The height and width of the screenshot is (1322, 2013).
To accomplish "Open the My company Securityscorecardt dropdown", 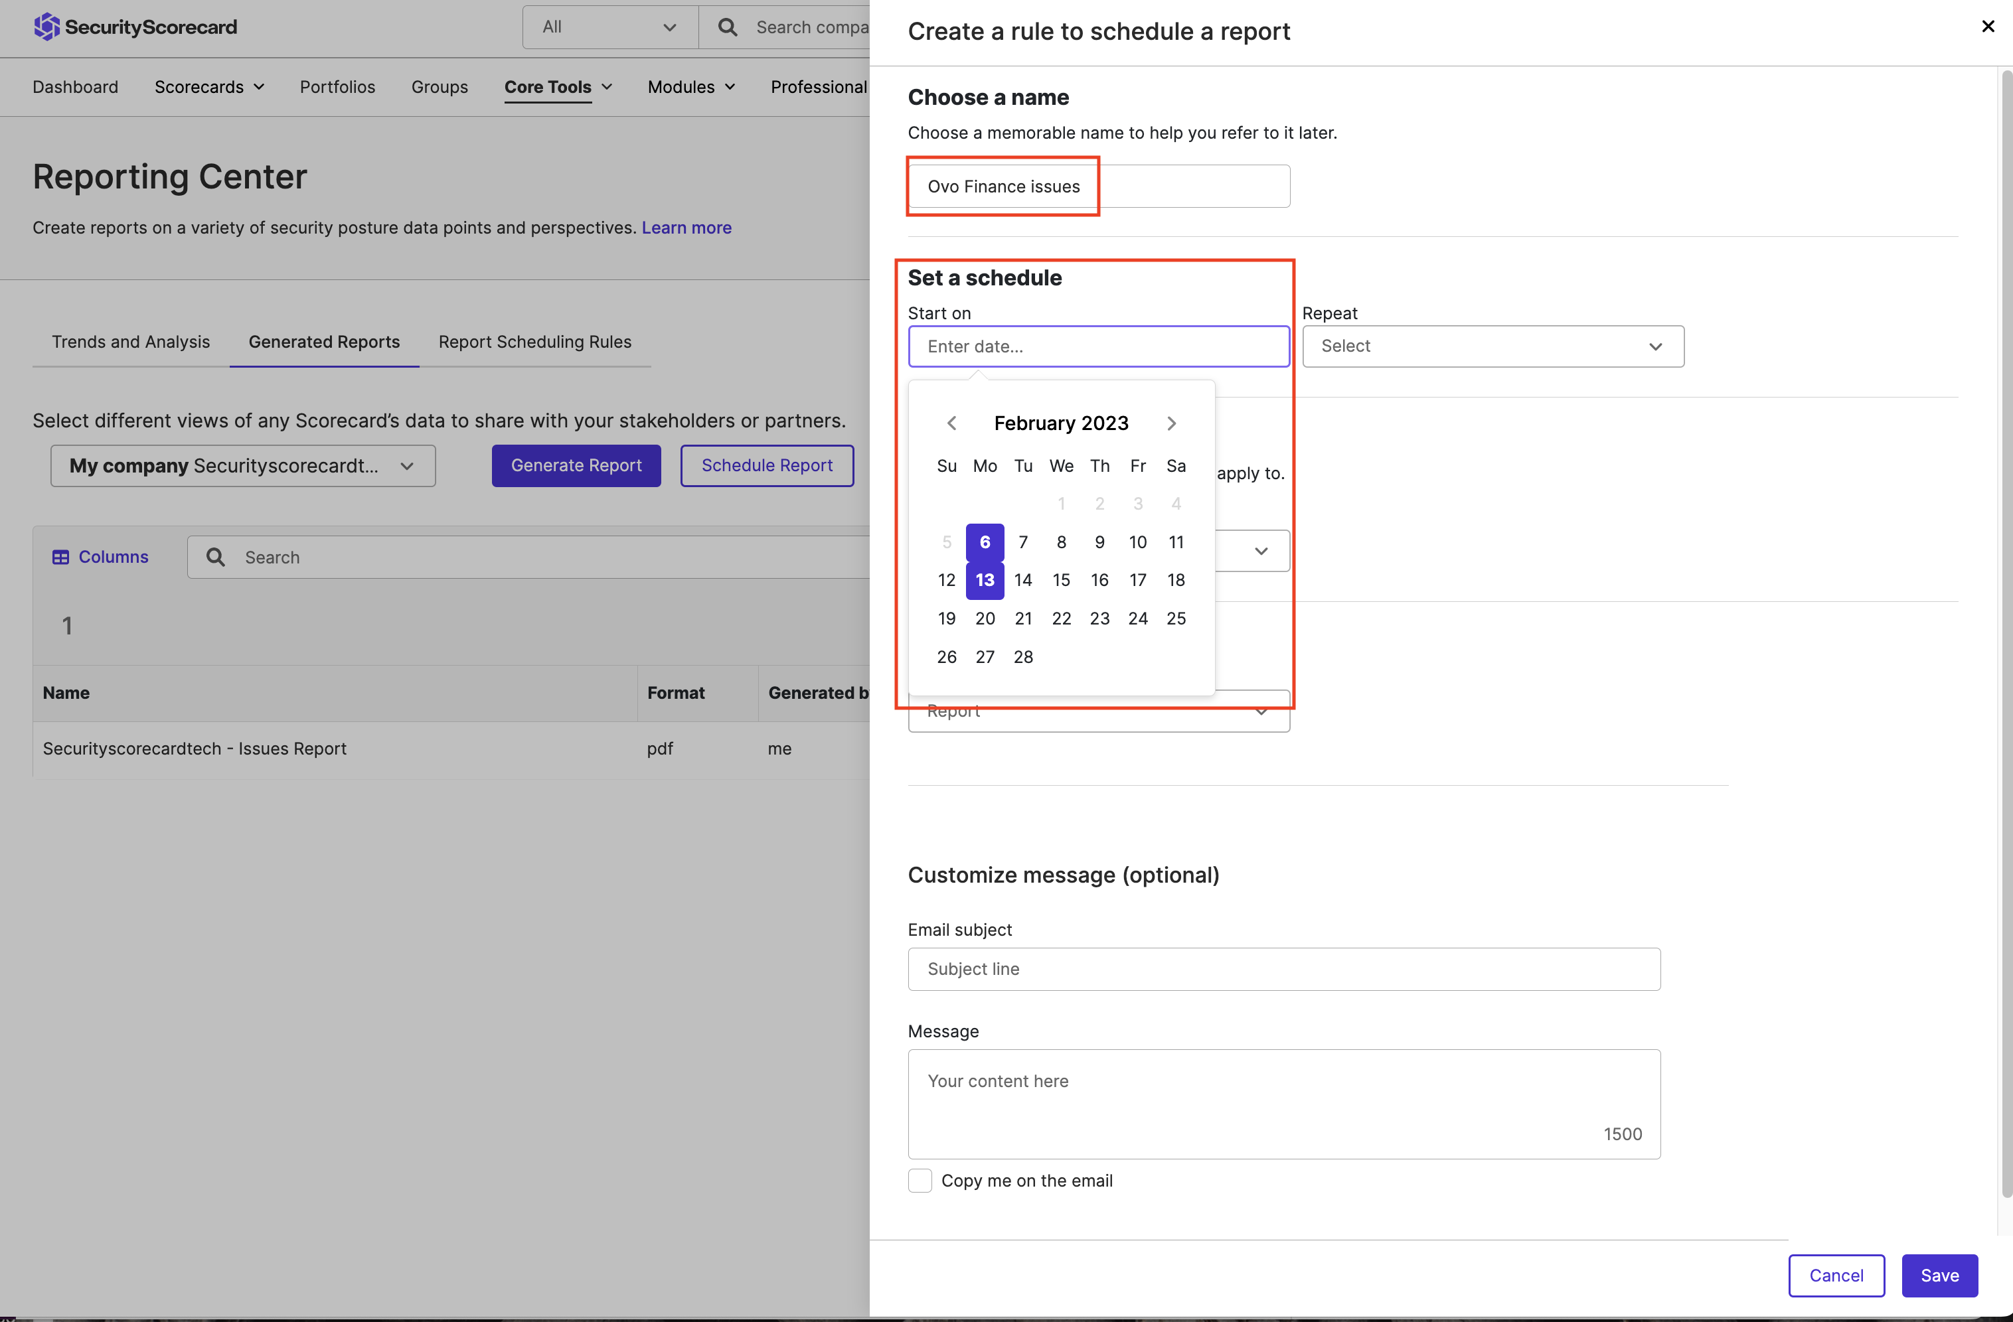I will (243, 466).
